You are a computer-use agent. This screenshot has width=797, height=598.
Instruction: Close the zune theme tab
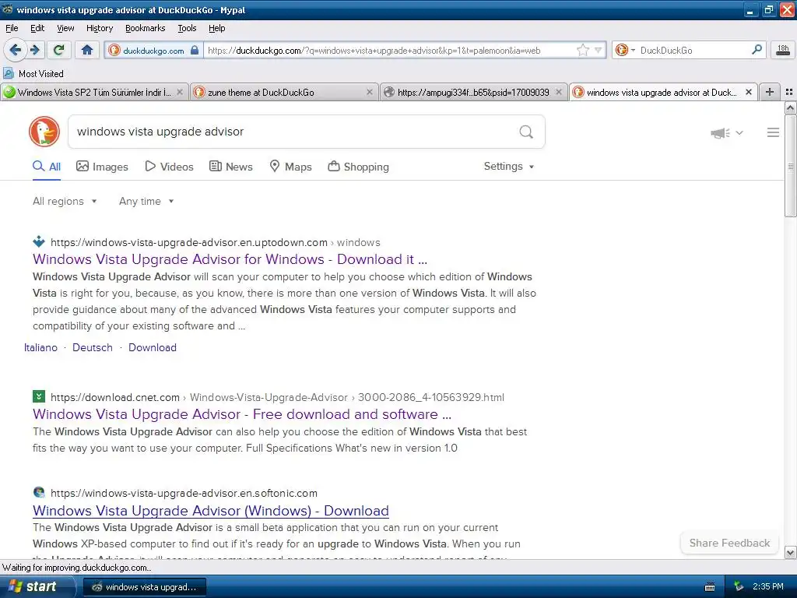(x=370, y=92)
